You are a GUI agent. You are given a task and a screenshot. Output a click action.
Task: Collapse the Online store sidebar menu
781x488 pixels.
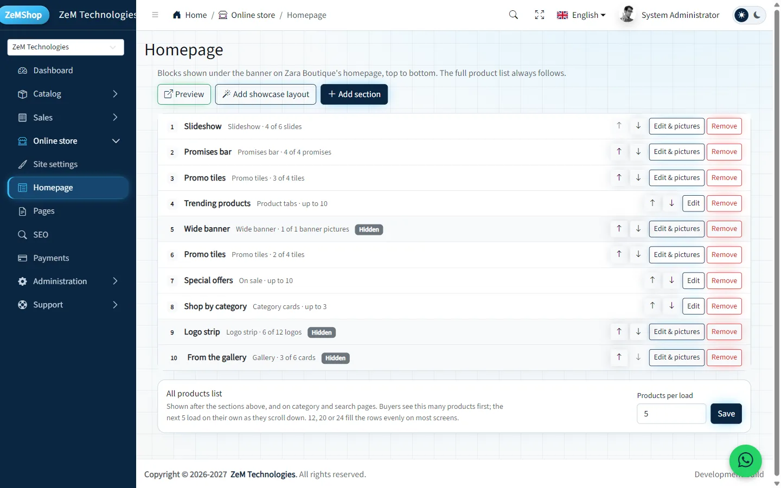point(68,141)
